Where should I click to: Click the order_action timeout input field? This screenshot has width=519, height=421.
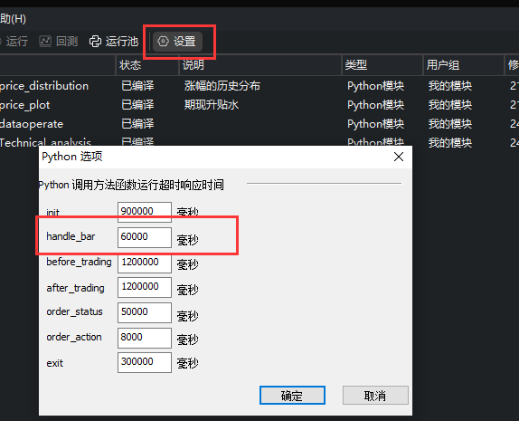(145, 338)
